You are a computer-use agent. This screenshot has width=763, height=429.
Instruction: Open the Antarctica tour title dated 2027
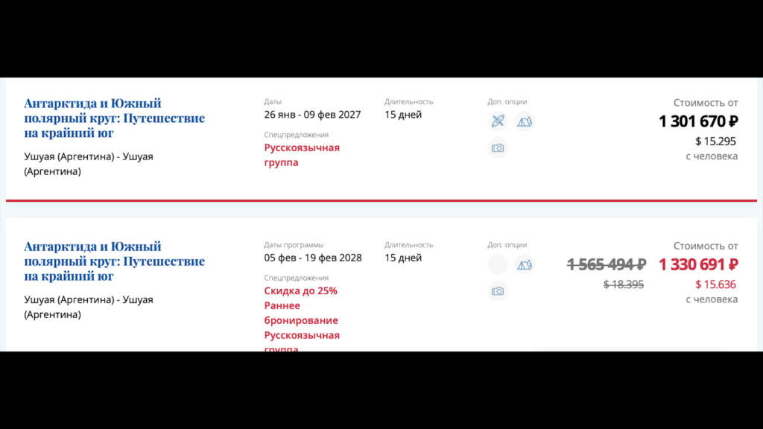pos(114,118)
